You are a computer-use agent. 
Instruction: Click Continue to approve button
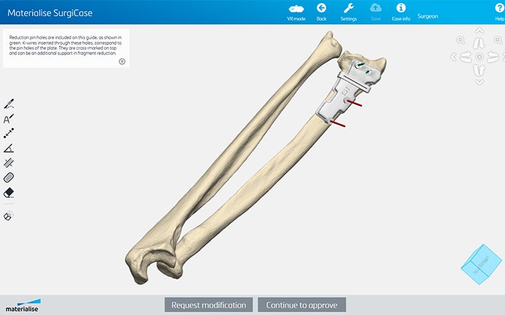tap(302, 304)
